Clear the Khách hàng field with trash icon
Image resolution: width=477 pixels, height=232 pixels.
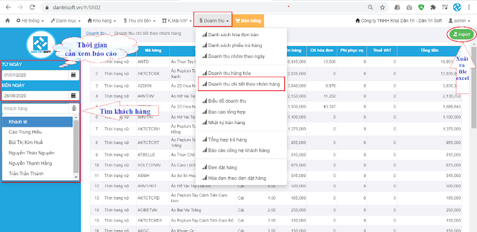pos(74,109)
